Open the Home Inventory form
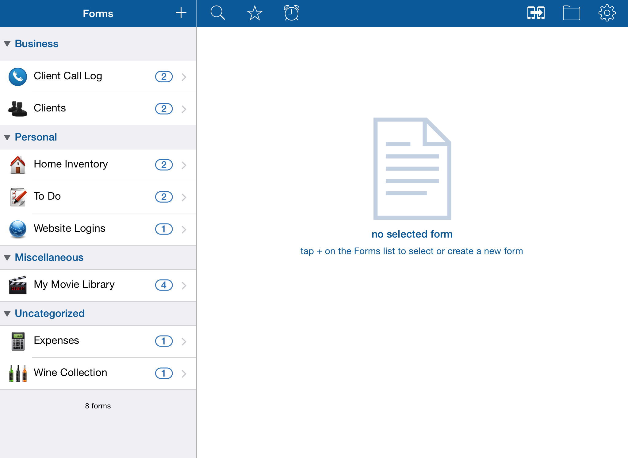 coord(71,164)
